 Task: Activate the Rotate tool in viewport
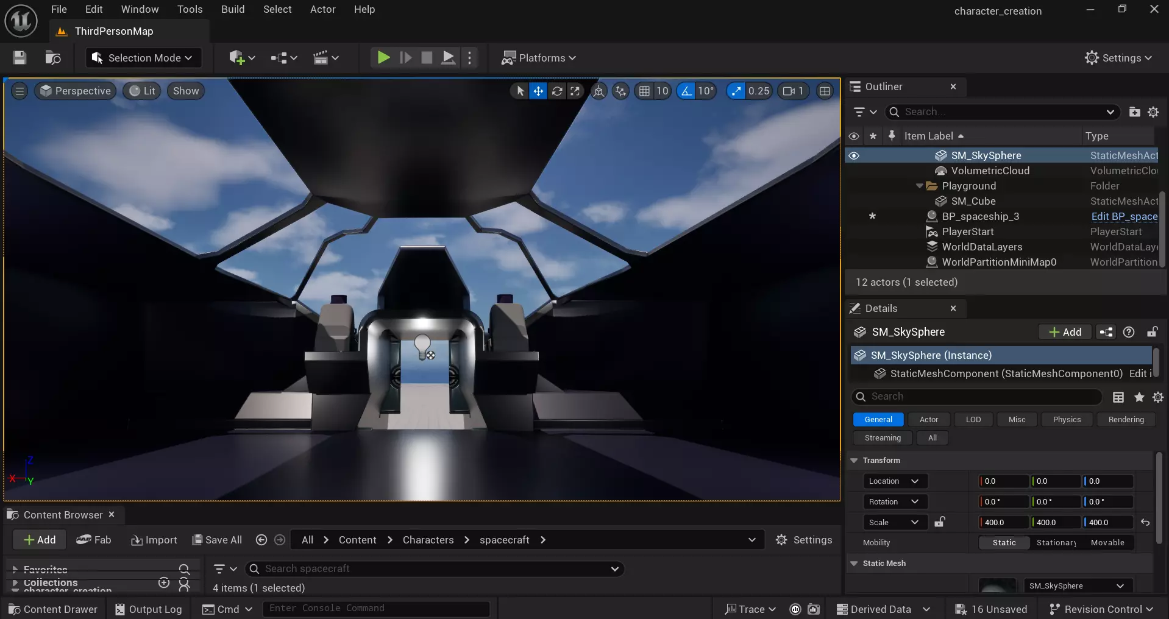[x=557, y=91]
